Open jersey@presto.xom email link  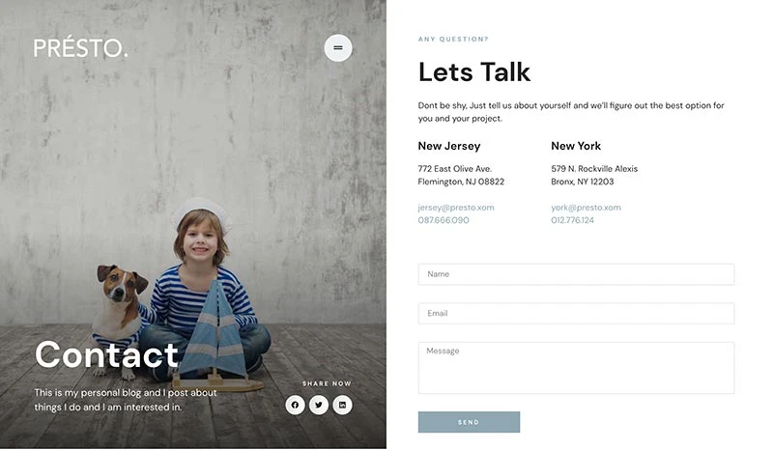click(455, 208)
